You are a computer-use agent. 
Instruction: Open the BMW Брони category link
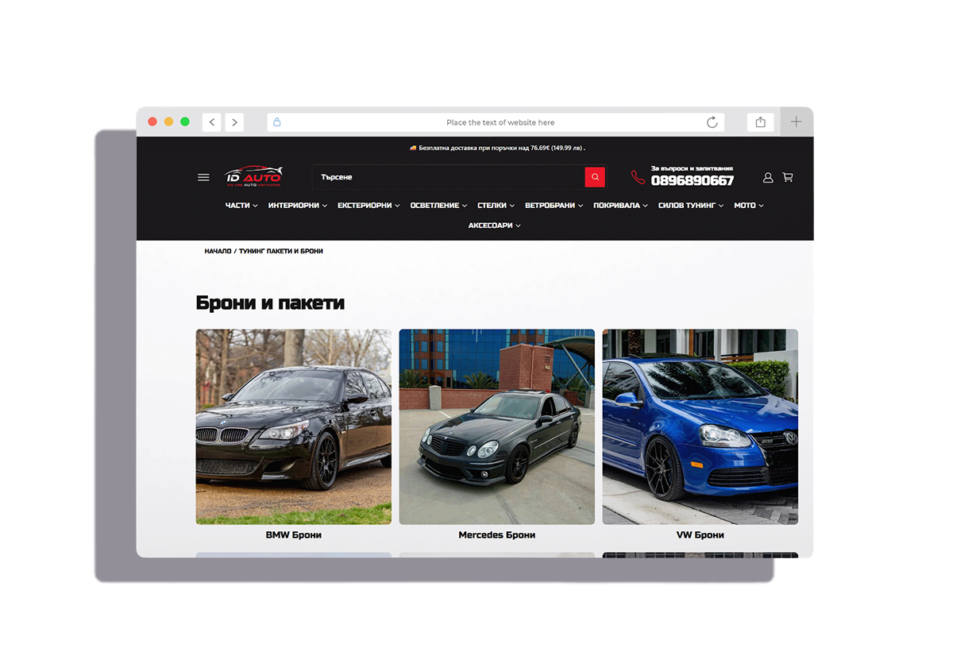[x=294, y=535]
